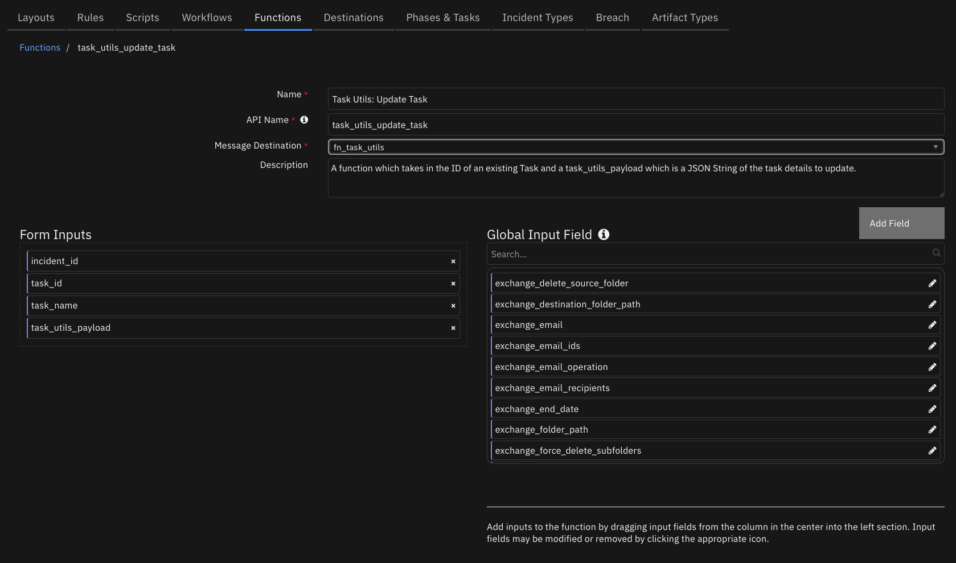Select exchange_email_ids in the global list
Screen dimensions: 956x563
point(715,346)
